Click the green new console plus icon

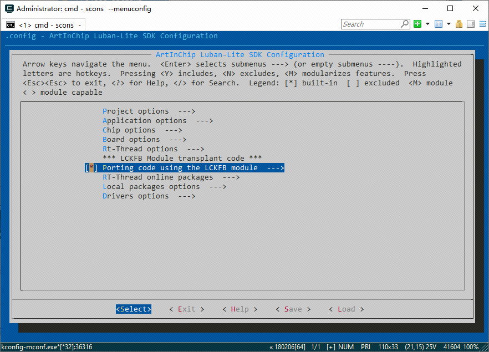click(417, 24)
